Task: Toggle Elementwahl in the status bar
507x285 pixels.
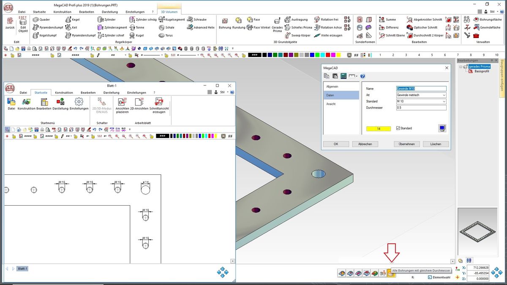Action: click(x=430, y=277)
